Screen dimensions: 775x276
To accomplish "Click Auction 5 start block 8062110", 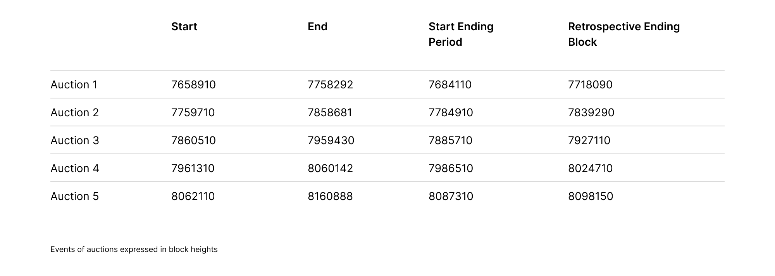I will coord(193,196).
